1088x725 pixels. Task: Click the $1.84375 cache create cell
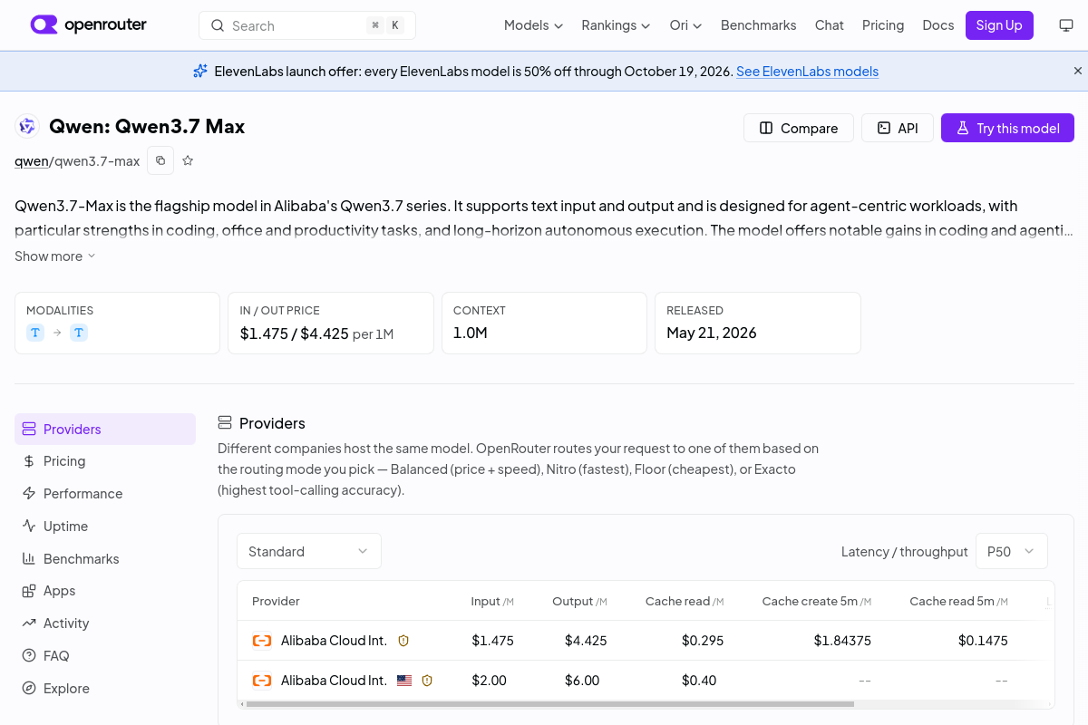842,641
